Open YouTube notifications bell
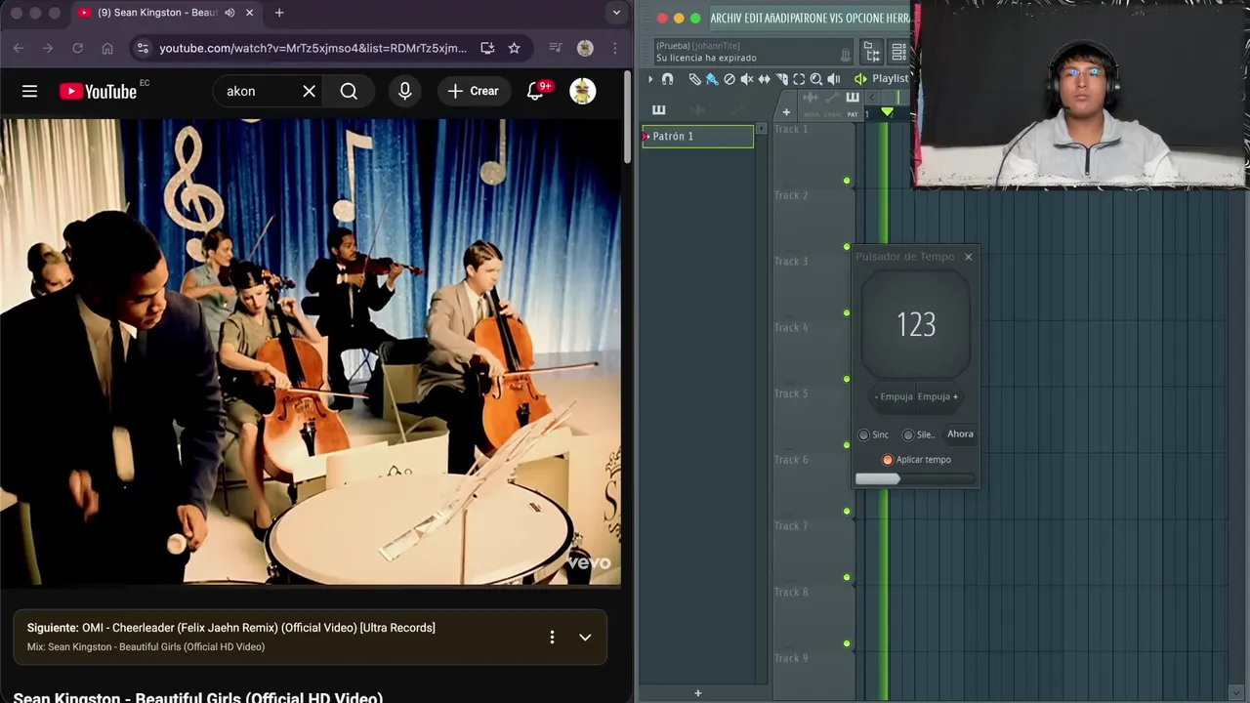Screen dimensions: 1250x703 pyautogui.click(x=535, y=91)
